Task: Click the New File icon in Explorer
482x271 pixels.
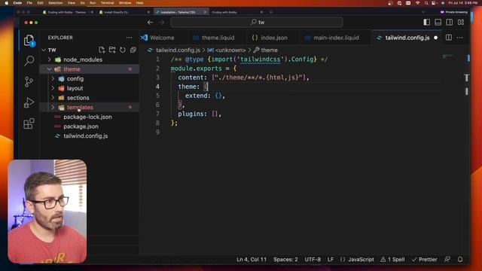Action: click(102, 50)
